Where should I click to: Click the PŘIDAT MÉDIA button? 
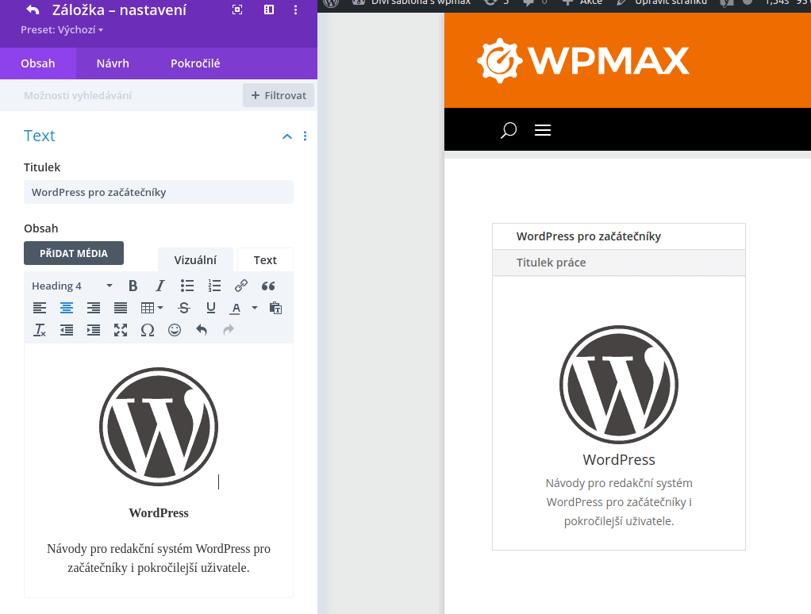(x=74, y=253)
